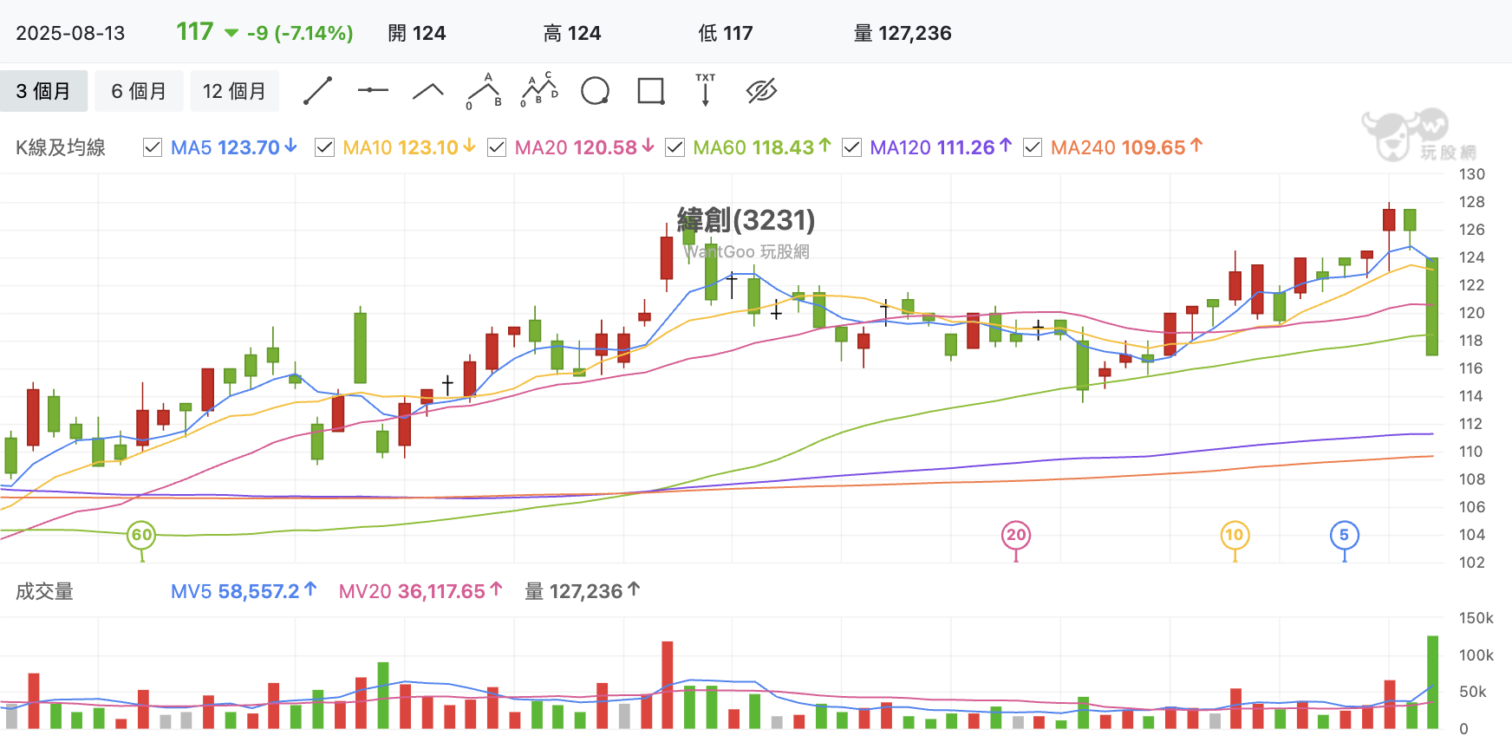The height and width of the screenshot is (742, 1512).
Task: Switch to the 12 個月 range tab
Action: (x=235, y=91)
